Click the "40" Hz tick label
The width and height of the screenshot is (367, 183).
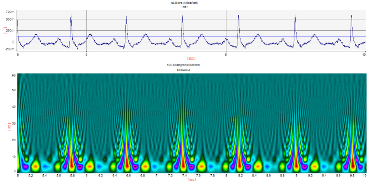13,107
